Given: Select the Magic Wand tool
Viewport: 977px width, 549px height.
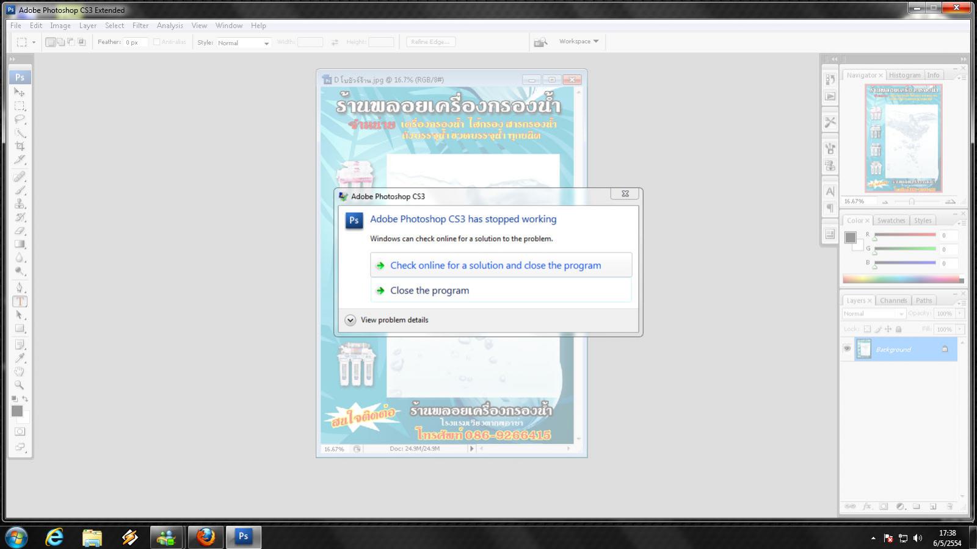Looking at the screenshot, I should (20, 133).
